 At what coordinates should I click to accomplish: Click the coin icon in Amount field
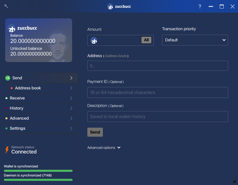pos(94,40)
